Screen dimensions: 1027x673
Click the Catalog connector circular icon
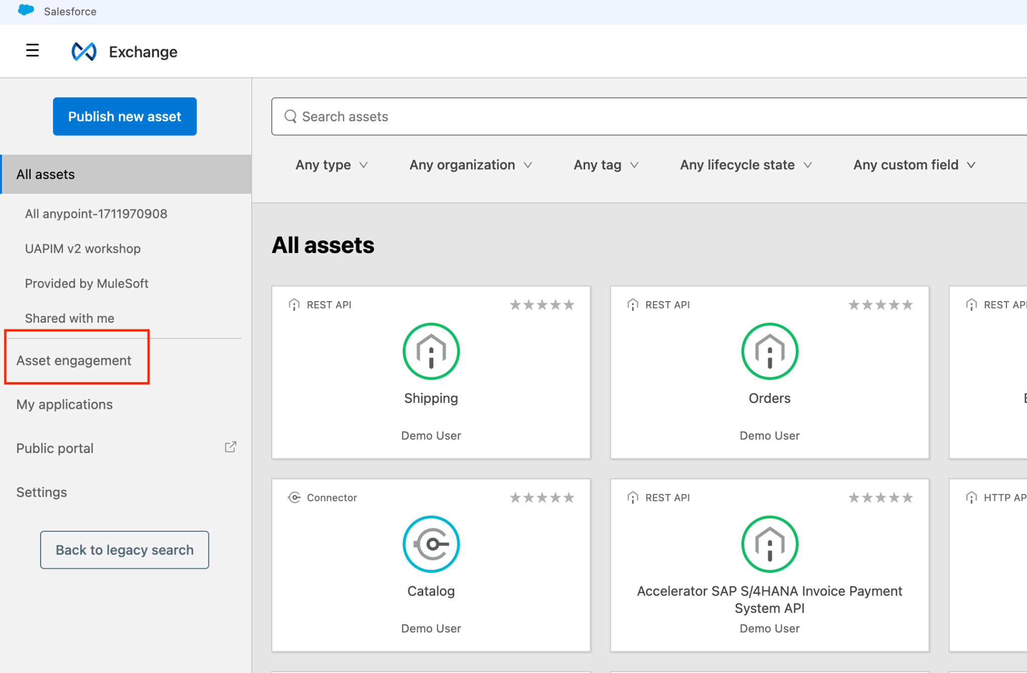click(431, 544)
